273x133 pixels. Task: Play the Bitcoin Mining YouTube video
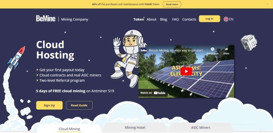click(186, 71)
